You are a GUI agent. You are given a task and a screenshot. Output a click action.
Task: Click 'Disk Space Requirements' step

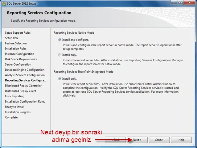click(21, 59)
